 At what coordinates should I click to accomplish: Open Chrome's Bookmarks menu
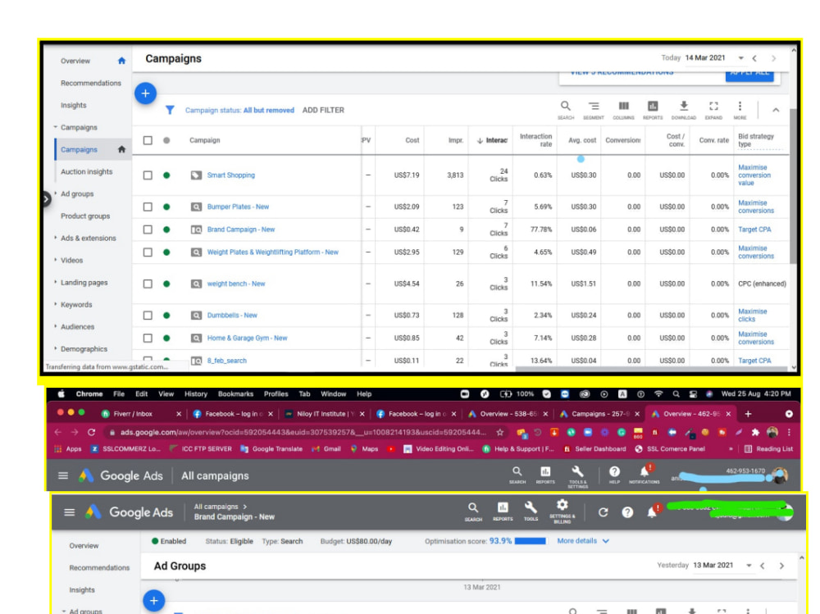235,393
